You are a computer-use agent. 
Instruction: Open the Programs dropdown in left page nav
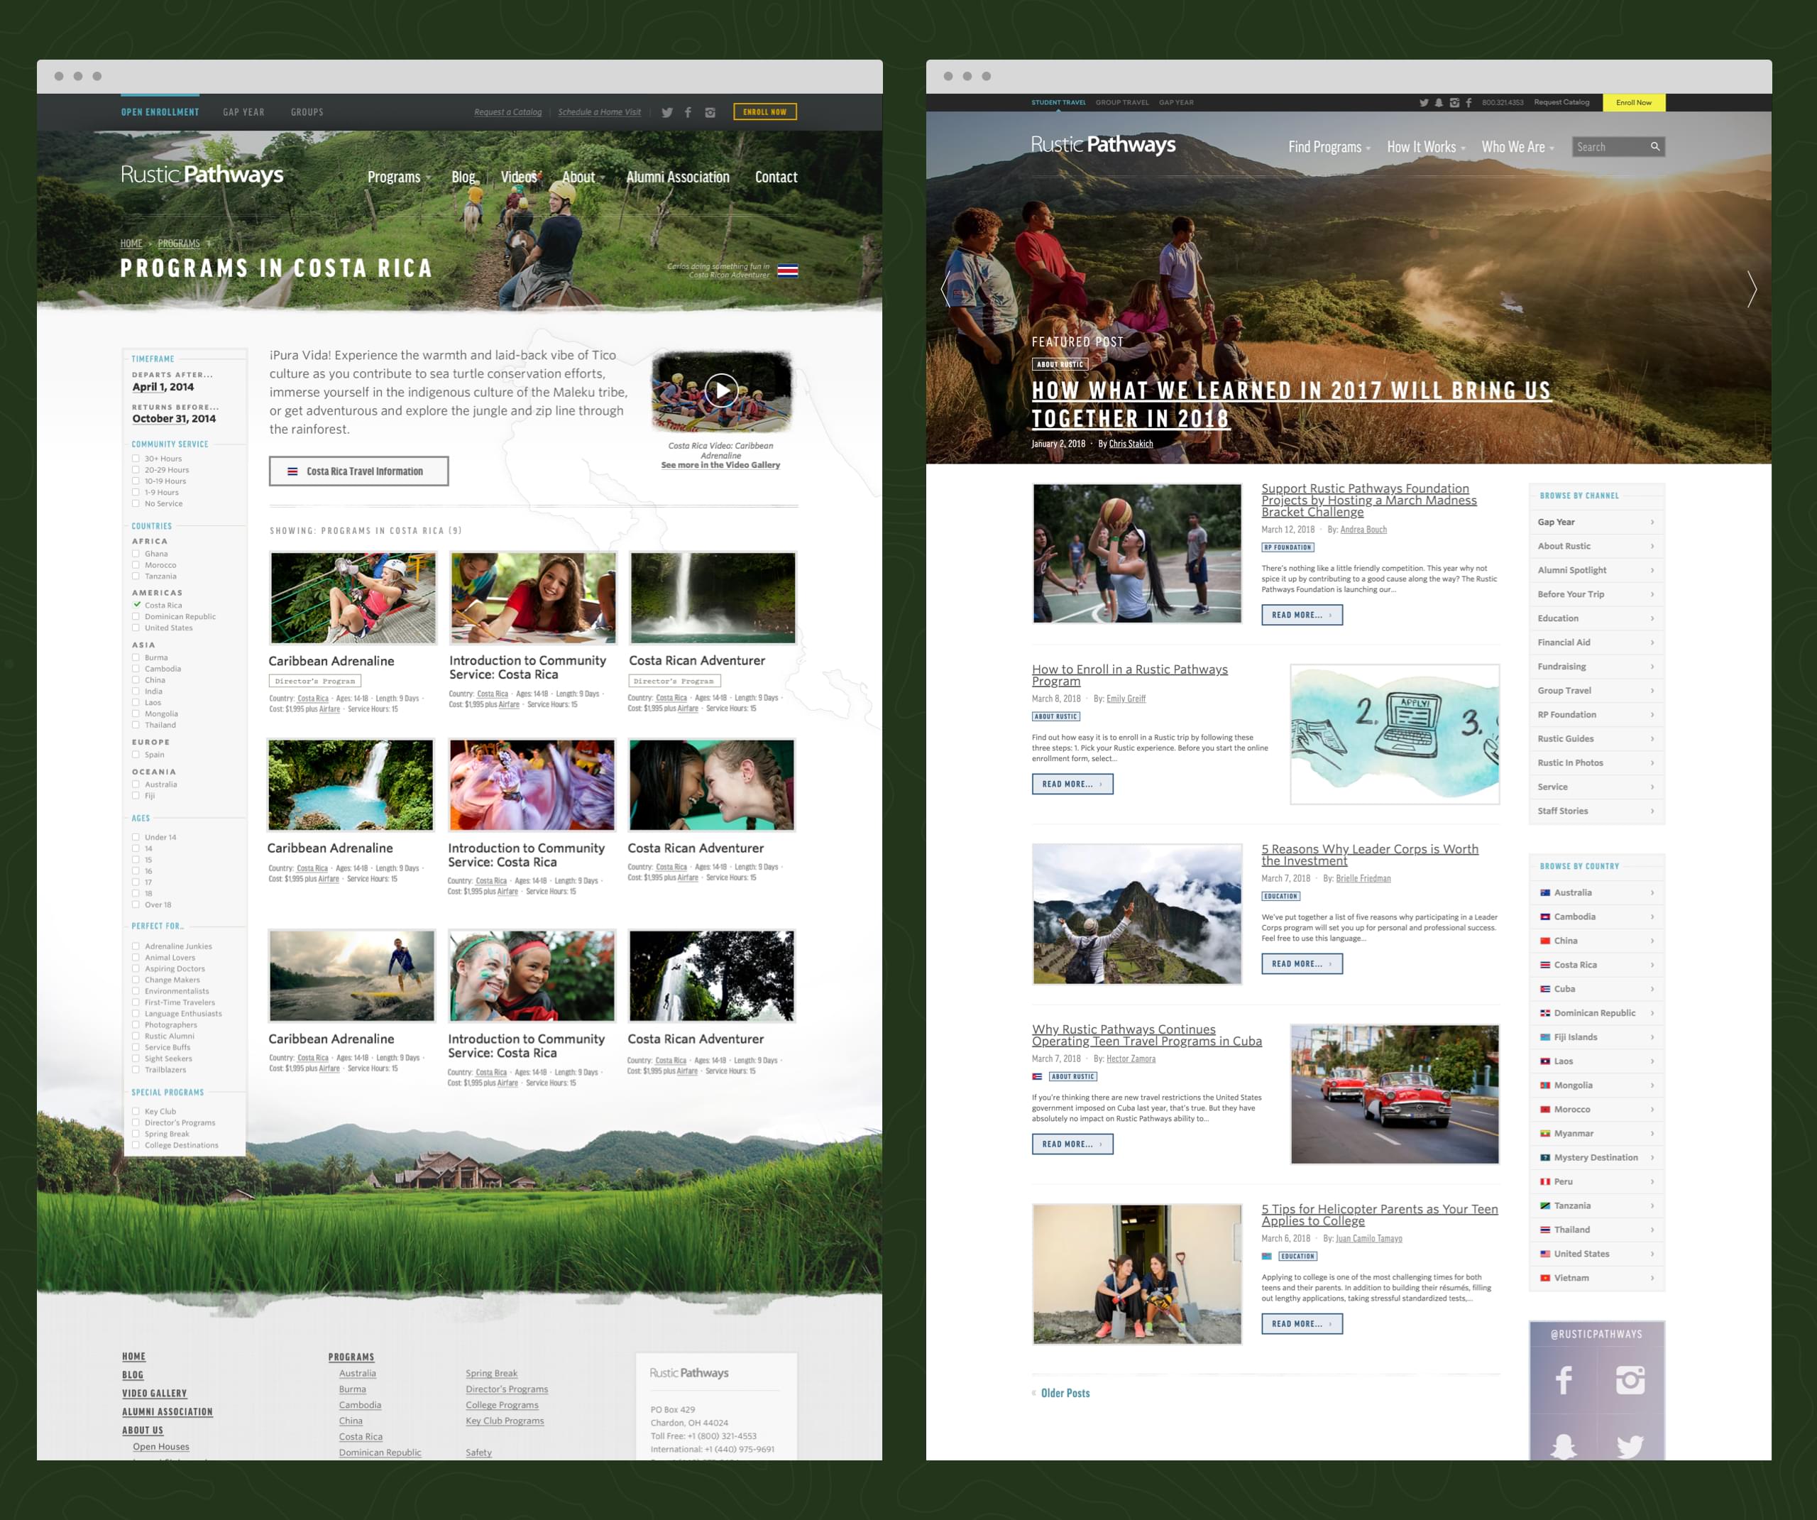click(398, 177)
